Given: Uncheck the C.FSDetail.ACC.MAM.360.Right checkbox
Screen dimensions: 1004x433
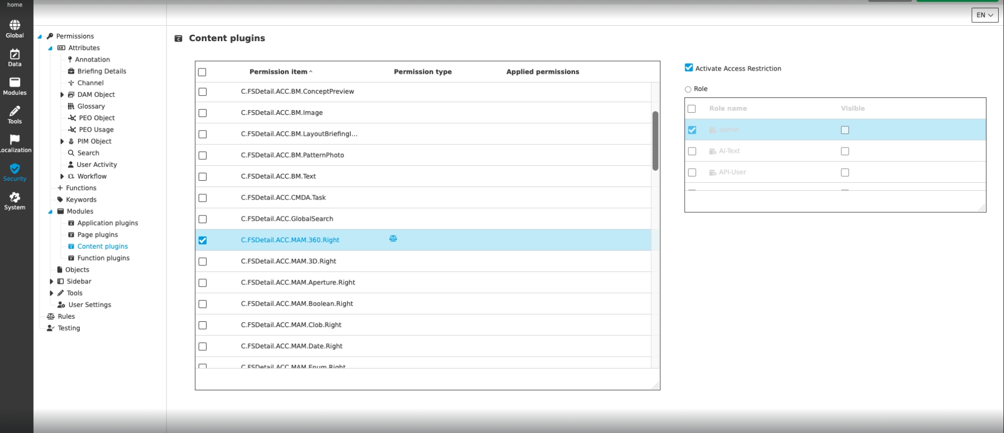Looking at the screenshot, I should tap(202, 240).
